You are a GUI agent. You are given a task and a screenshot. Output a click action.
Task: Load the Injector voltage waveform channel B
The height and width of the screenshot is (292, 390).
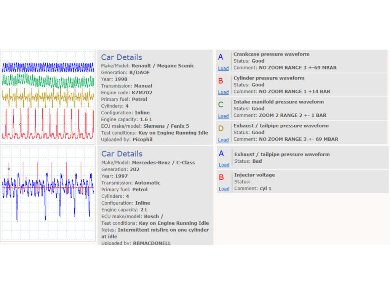[224, 189]
